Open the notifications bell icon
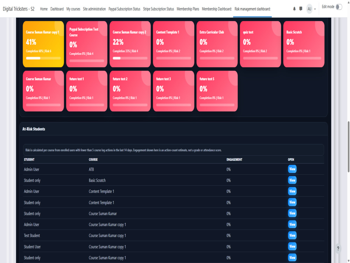This screenshot has width=350, height=263. click(294, 9)
